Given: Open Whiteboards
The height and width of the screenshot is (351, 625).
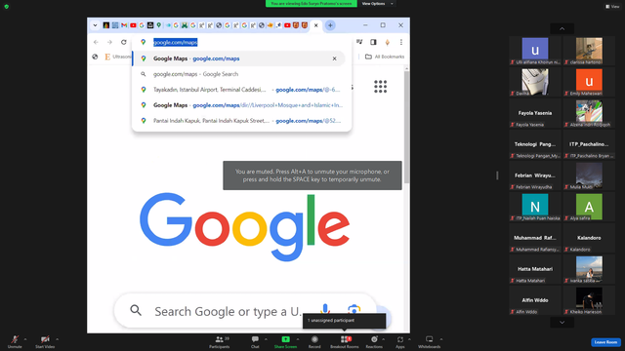Looking at the screenshot, I should (x=430, y=341).
